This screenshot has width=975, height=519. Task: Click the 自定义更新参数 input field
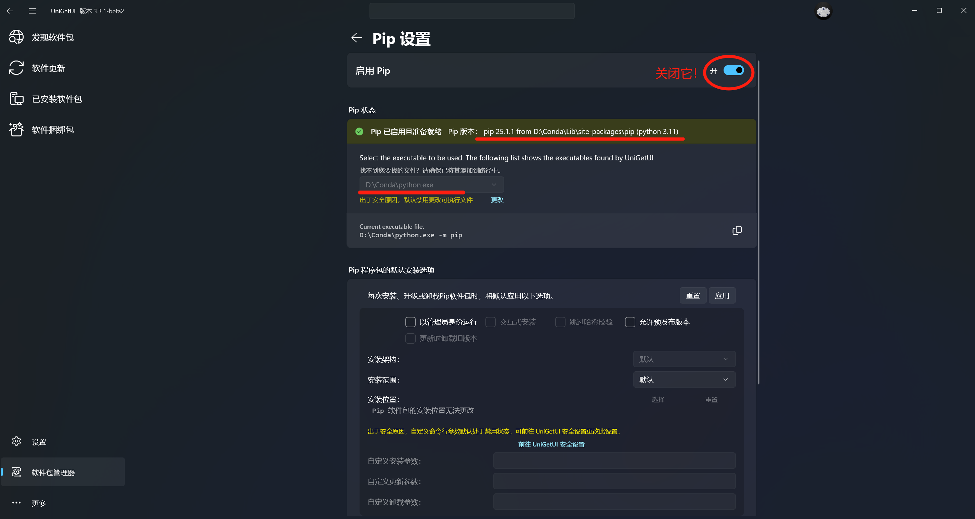click(x=614, y=481)
